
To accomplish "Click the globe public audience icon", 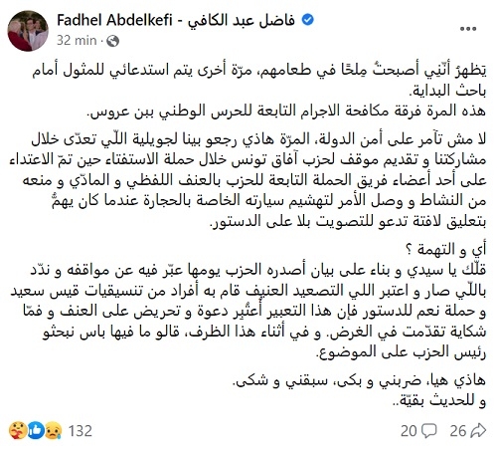I will coord(113,41).
